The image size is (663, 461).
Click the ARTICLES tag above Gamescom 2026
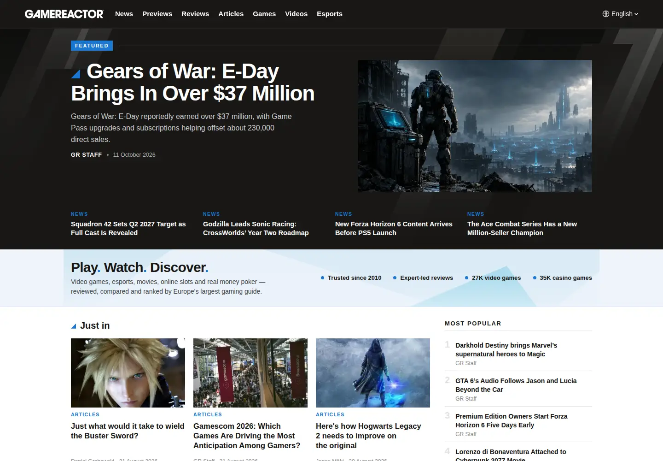[208, 414]
